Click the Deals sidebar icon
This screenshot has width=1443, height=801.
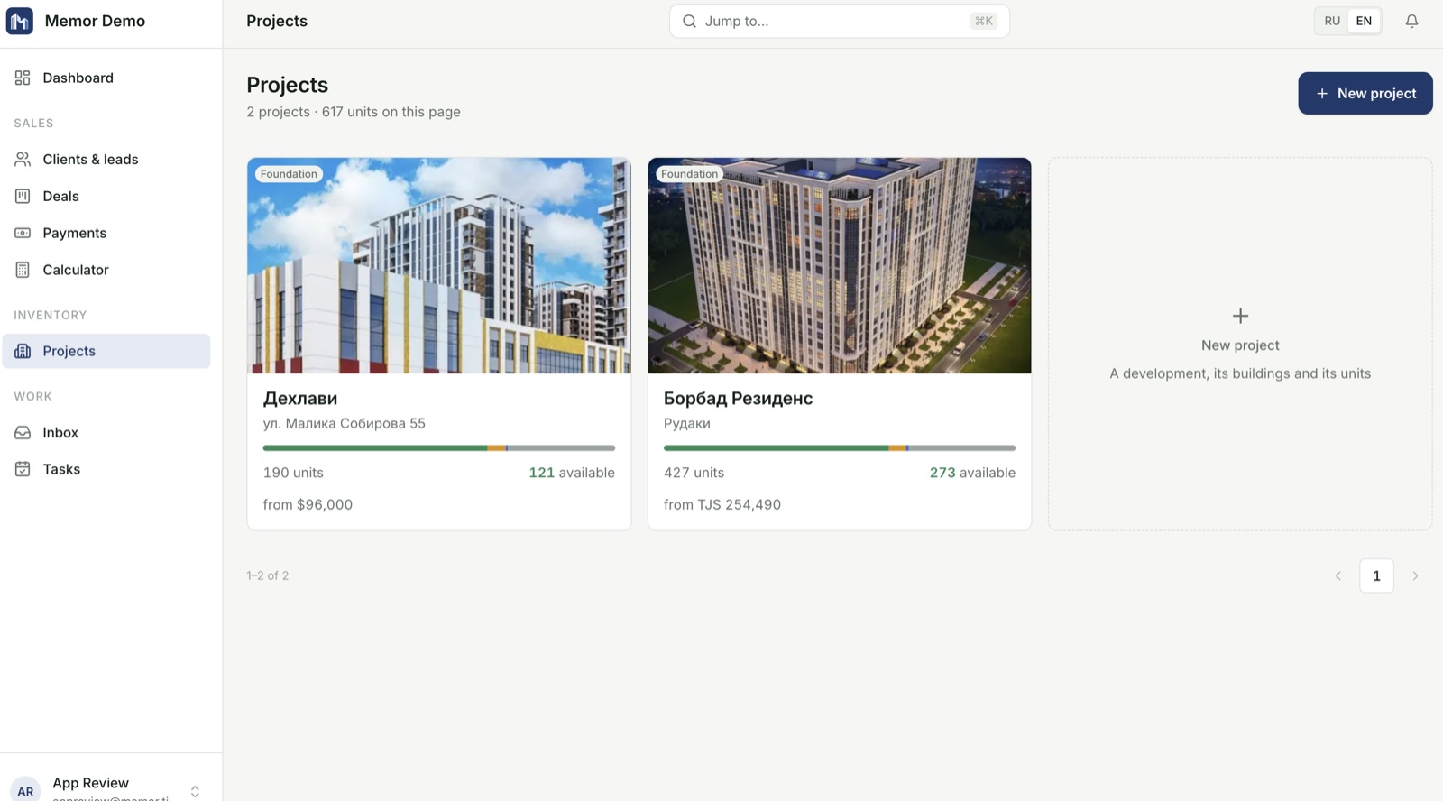tap(23, 196)
